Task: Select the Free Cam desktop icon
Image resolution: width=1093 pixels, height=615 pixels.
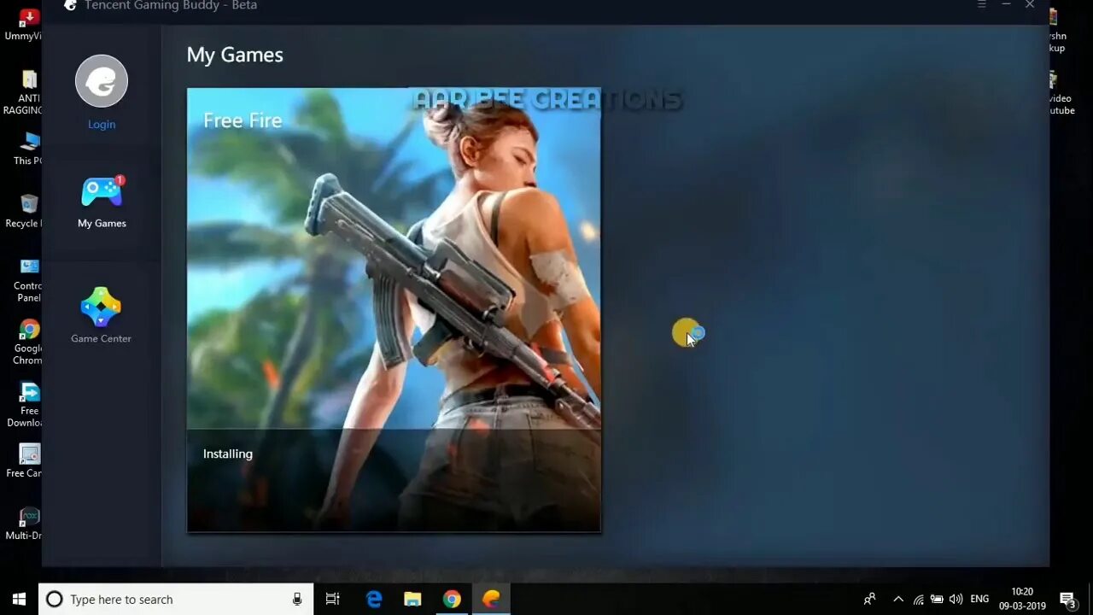Action: coord(26,461)
